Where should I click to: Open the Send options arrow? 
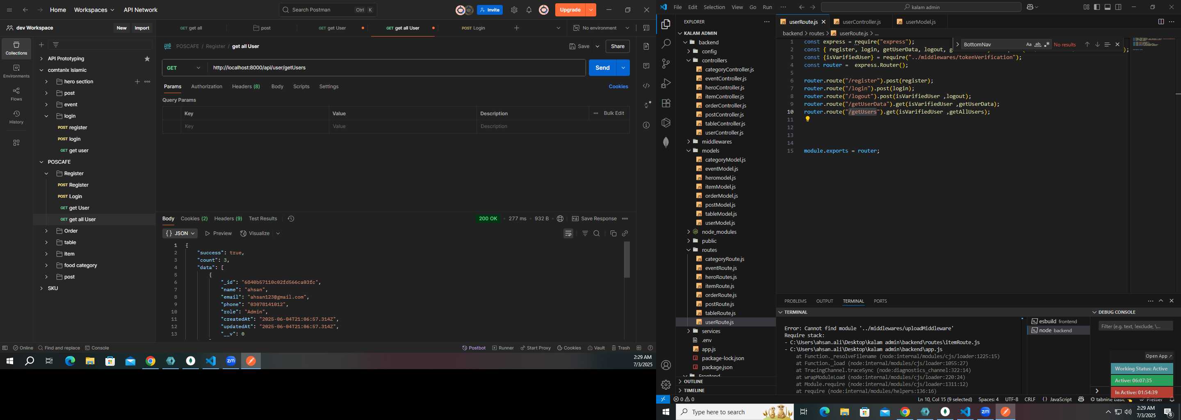[x=623, y=68]
